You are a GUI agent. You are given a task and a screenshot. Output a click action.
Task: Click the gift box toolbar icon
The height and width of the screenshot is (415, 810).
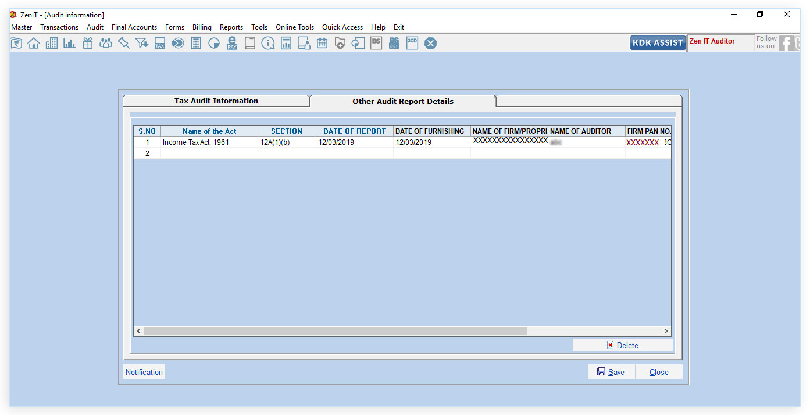point(88,43)
